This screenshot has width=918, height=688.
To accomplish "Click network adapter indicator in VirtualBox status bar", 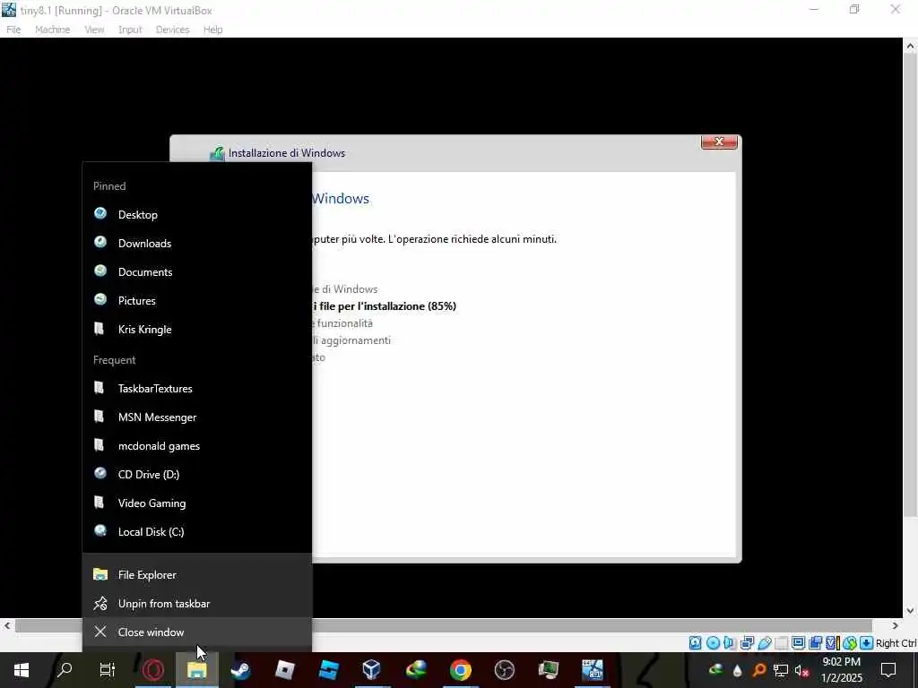I will 747,643.
